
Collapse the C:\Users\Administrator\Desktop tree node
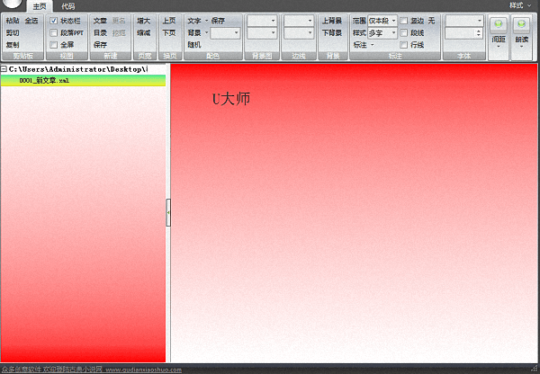coord(4,69)
